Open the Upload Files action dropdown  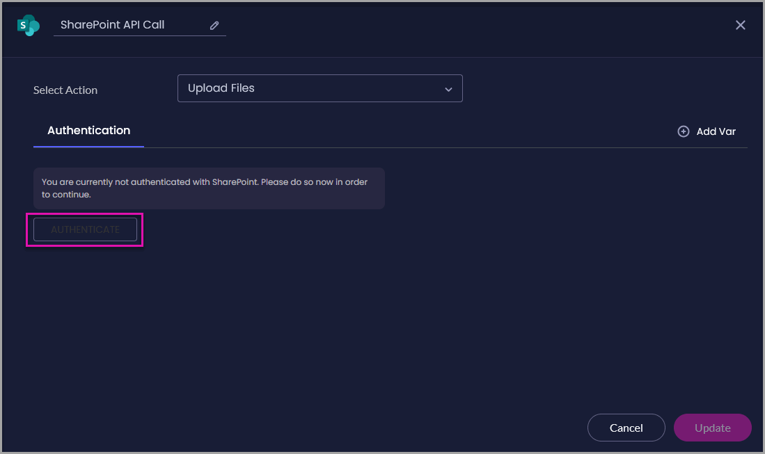pyautogui.click(x=320, y=88)
